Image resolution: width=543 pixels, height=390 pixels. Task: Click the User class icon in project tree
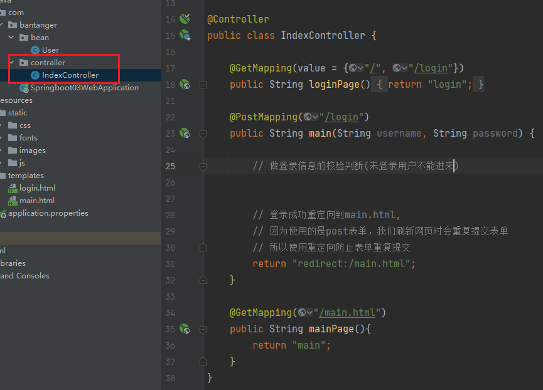pos(35,50)
